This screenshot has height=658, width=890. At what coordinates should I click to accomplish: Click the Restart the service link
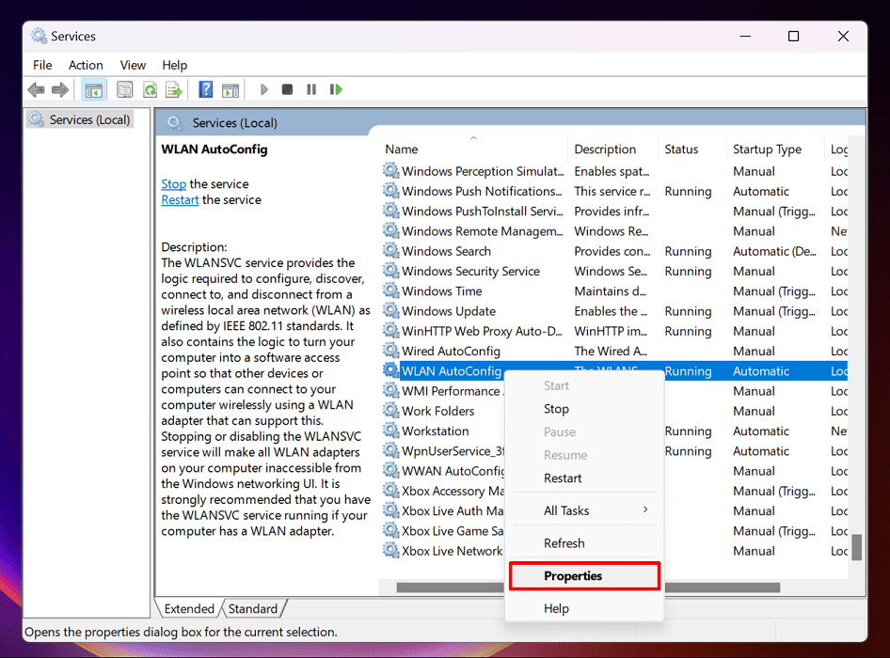coord(180,199)
